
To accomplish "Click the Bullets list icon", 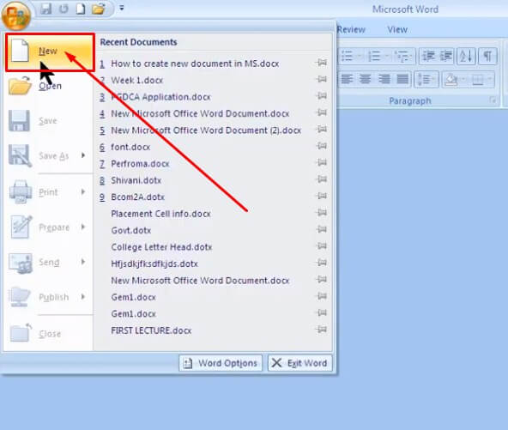I will point(348,57).
